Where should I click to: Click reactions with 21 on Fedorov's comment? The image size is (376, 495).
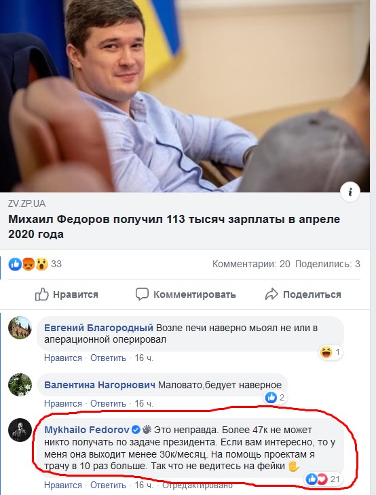point(324,479)
